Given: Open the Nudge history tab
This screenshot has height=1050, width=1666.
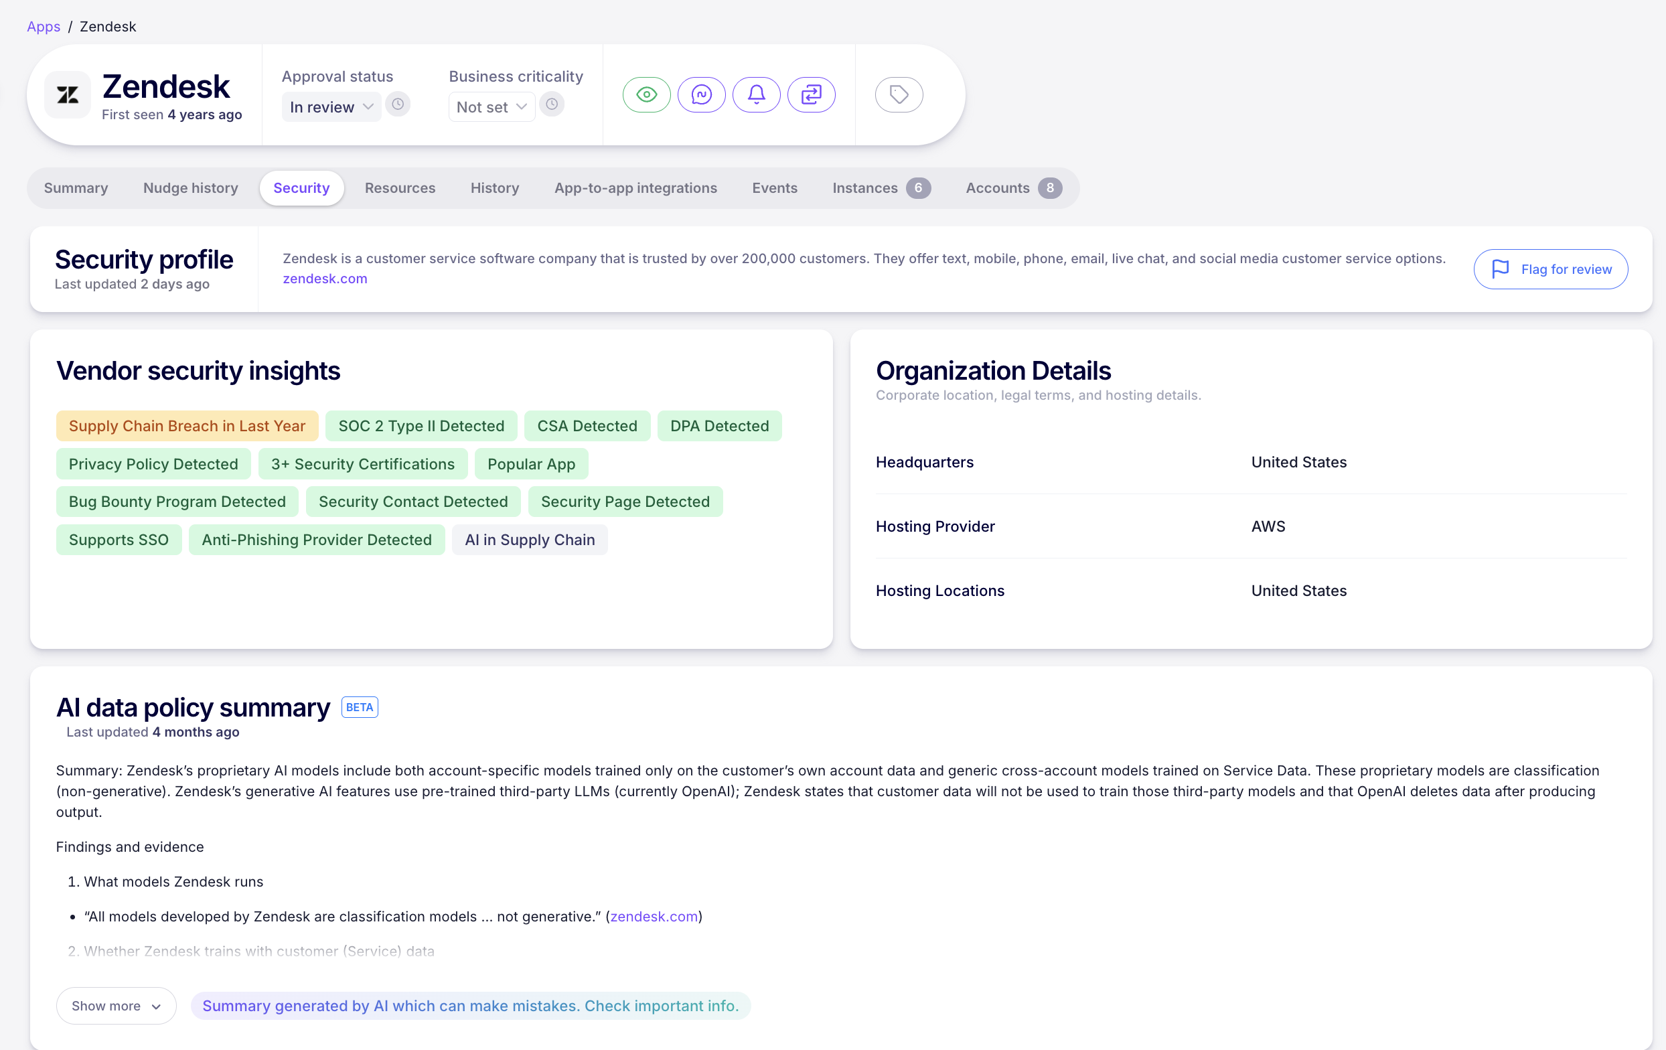Looking at the screenshot, I should click(x=190, y=187).
